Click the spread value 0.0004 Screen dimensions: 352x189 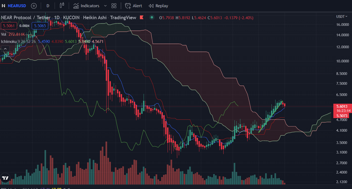(25, 26)
